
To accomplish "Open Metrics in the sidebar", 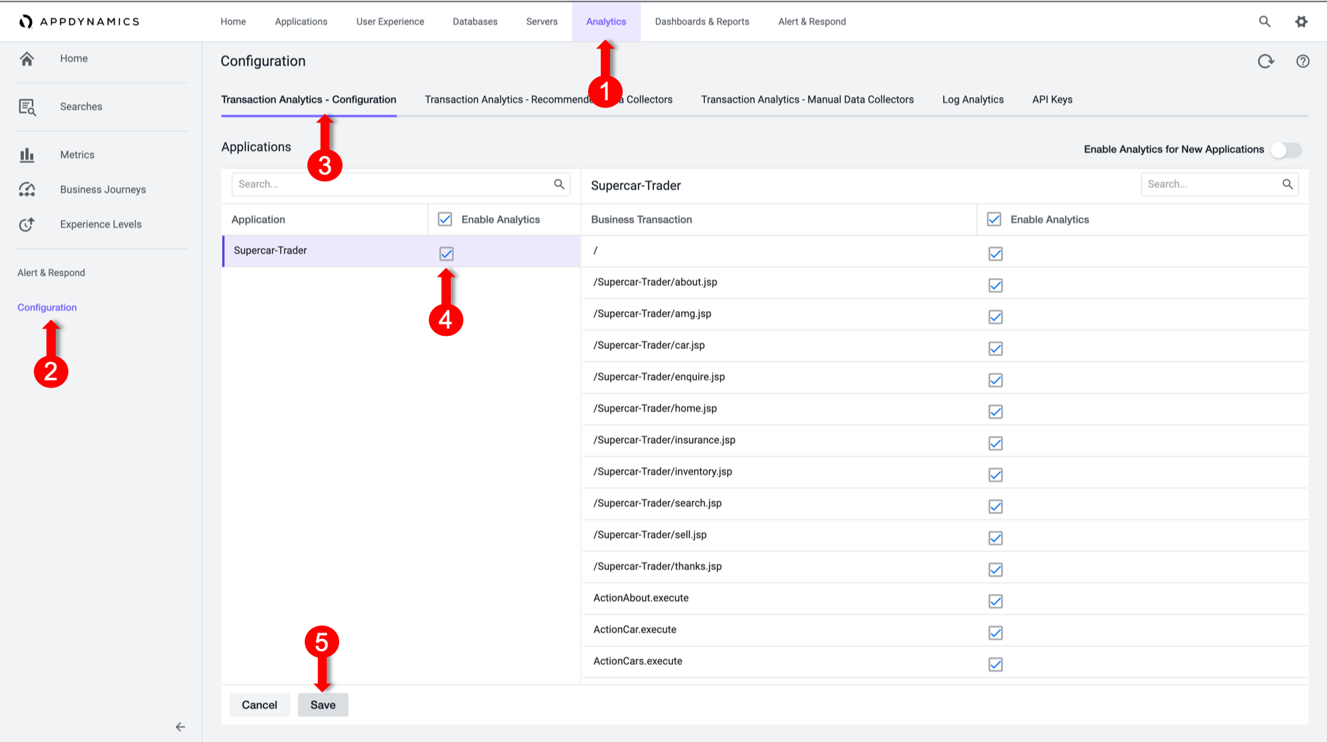I will (77, 155).
